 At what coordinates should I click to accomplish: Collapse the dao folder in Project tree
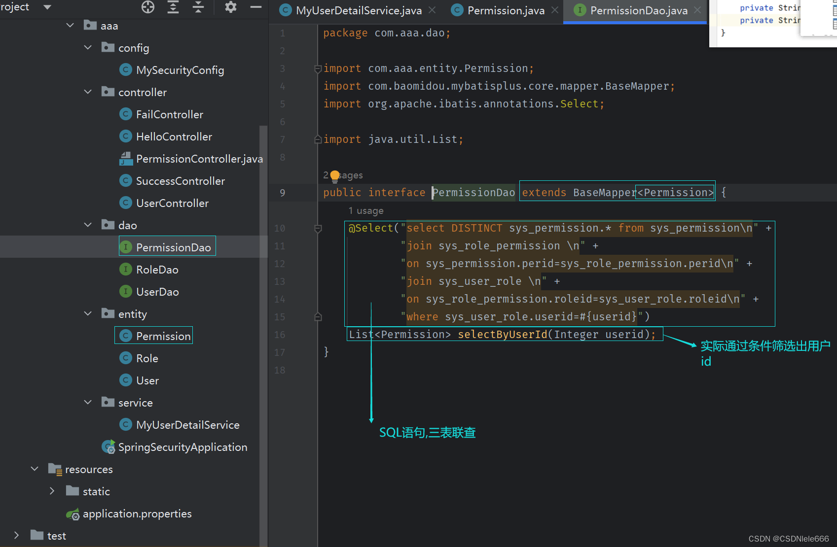[x=88, y=225]
